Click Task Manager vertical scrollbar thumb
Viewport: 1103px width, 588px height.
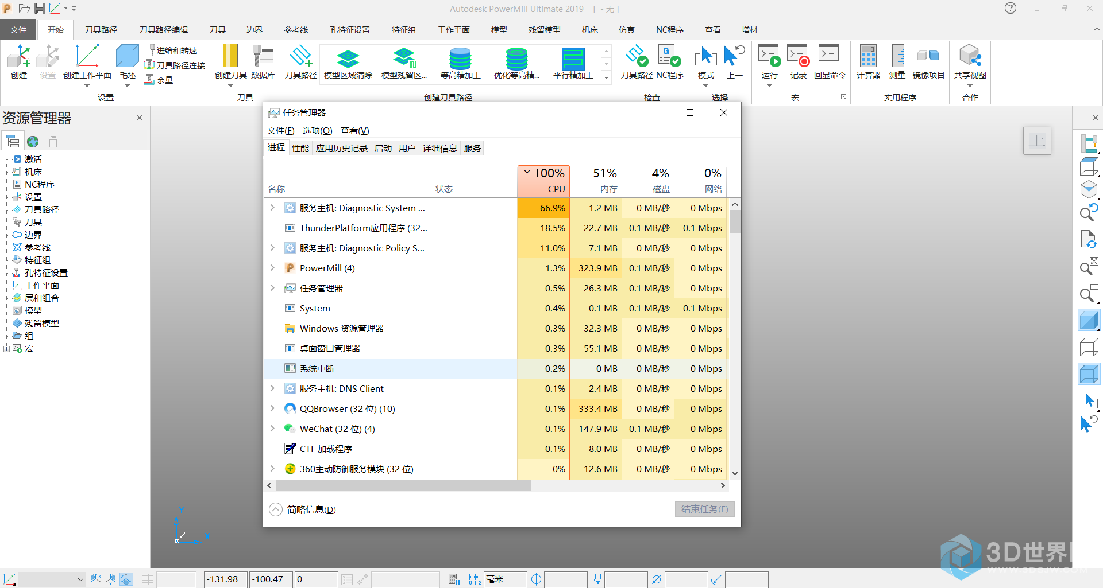(735, 221)
